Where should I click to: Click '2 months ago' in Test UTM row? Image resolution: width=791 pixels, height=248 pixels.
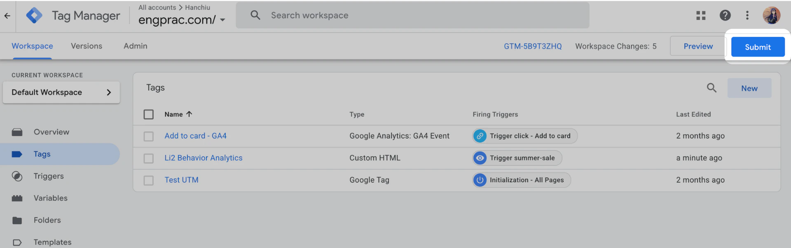tap(700, 180)
